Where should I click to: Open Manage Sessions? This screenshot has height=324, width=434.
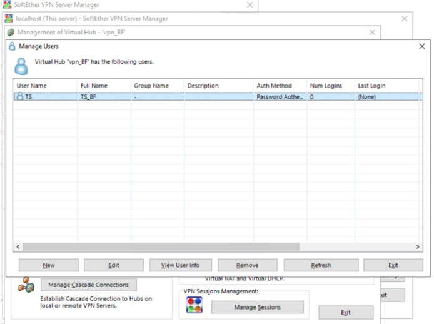(257, 307)
